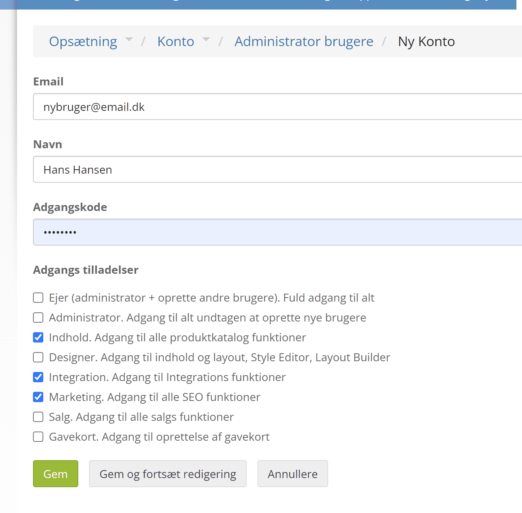Click the Email input field
This screenshot has width=522, height=513.
tap(277, 106)
